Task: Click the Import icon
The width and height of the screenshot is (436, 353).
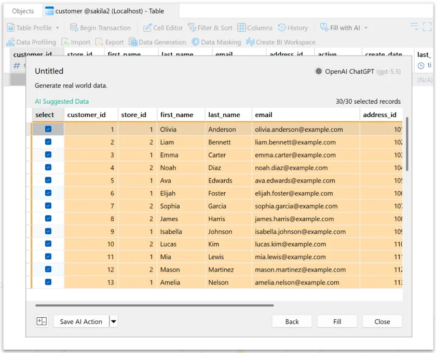Action: click(65, 42)
